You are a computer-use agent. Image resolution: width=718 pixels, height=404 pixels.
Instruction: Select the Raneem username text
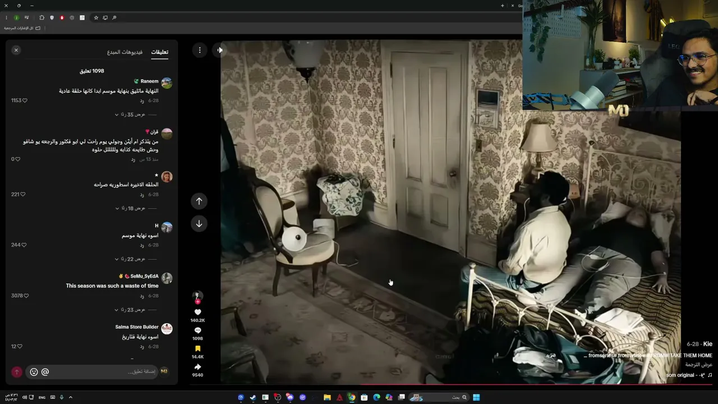pyautogui.click(x=150, y=81)
